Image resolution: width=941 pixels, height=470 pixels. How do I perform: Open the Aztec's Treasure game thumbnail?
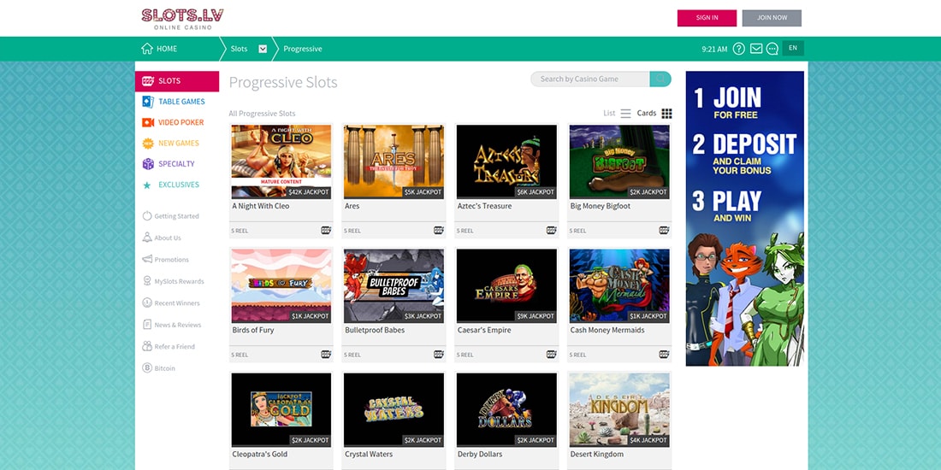(x=506, y=162)
